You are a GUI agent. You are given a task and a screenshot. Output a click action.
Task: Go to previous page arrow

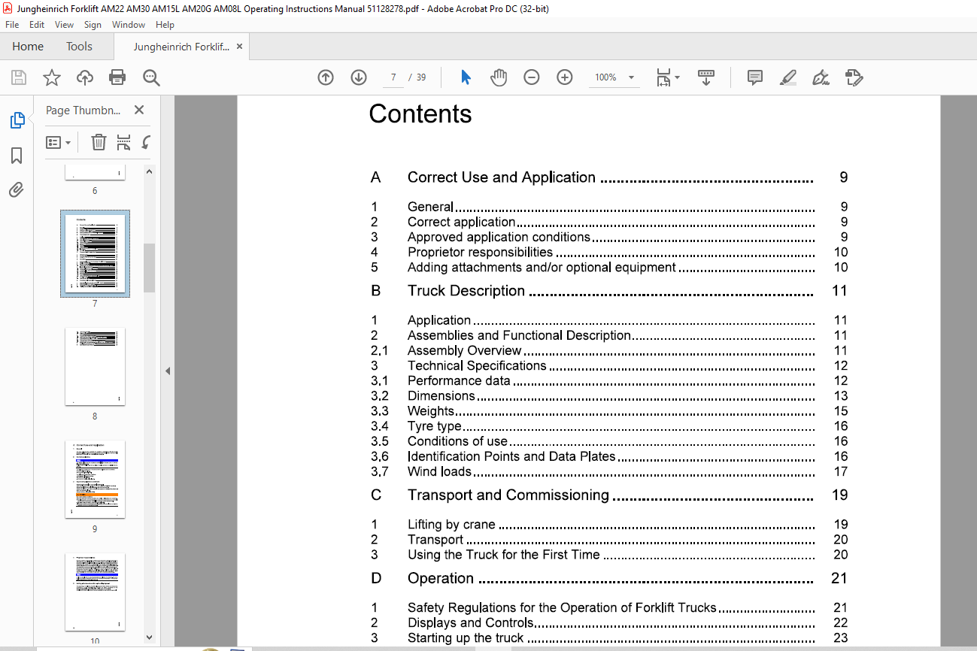(x=326, y=77)
